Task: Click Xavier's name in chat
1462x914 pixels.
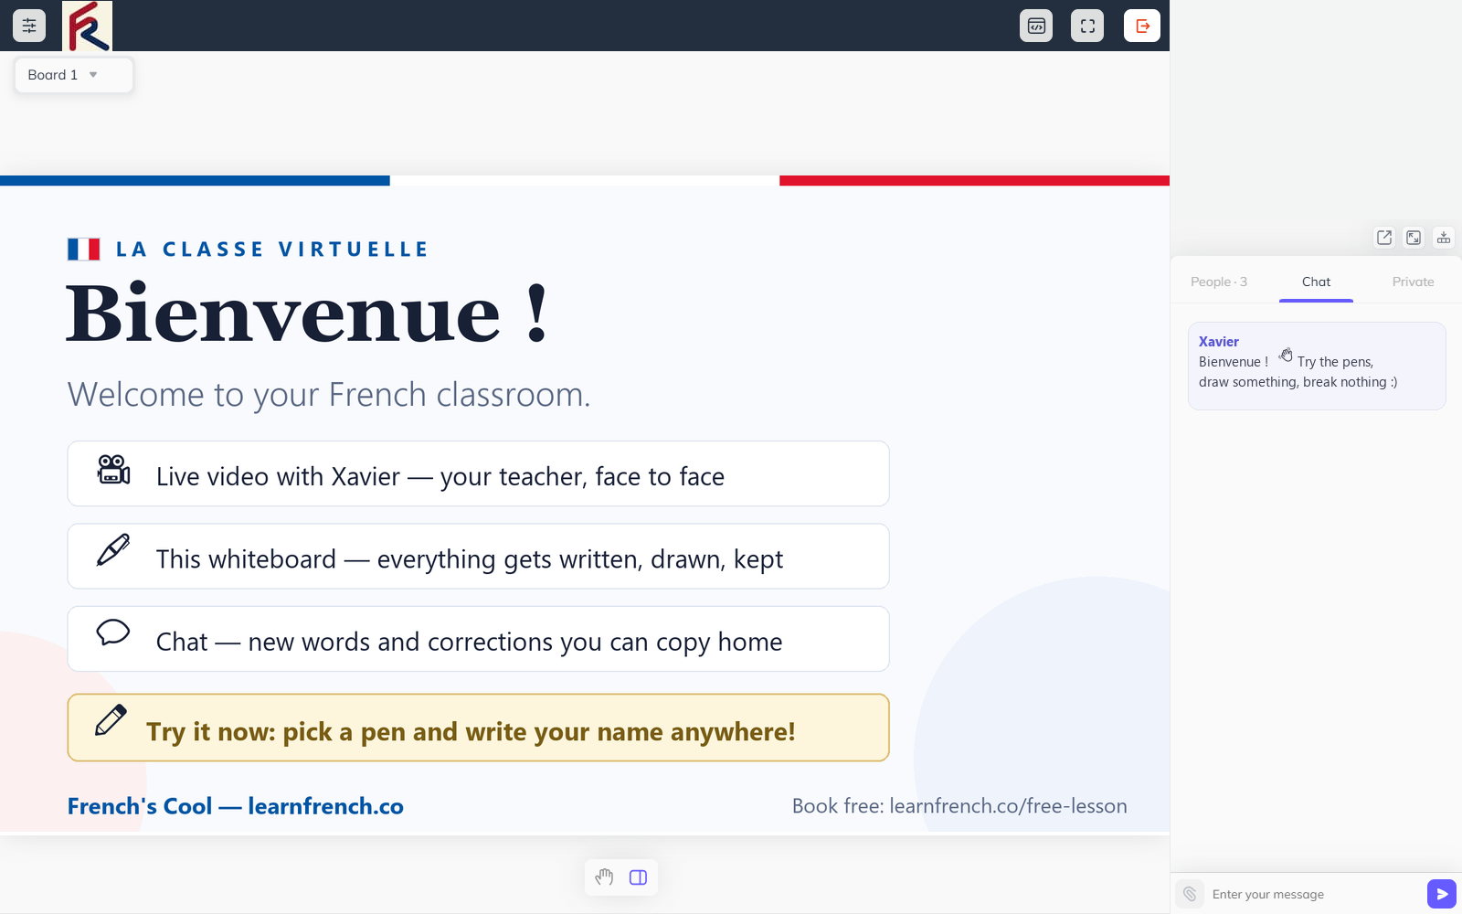Action: 1219,342
